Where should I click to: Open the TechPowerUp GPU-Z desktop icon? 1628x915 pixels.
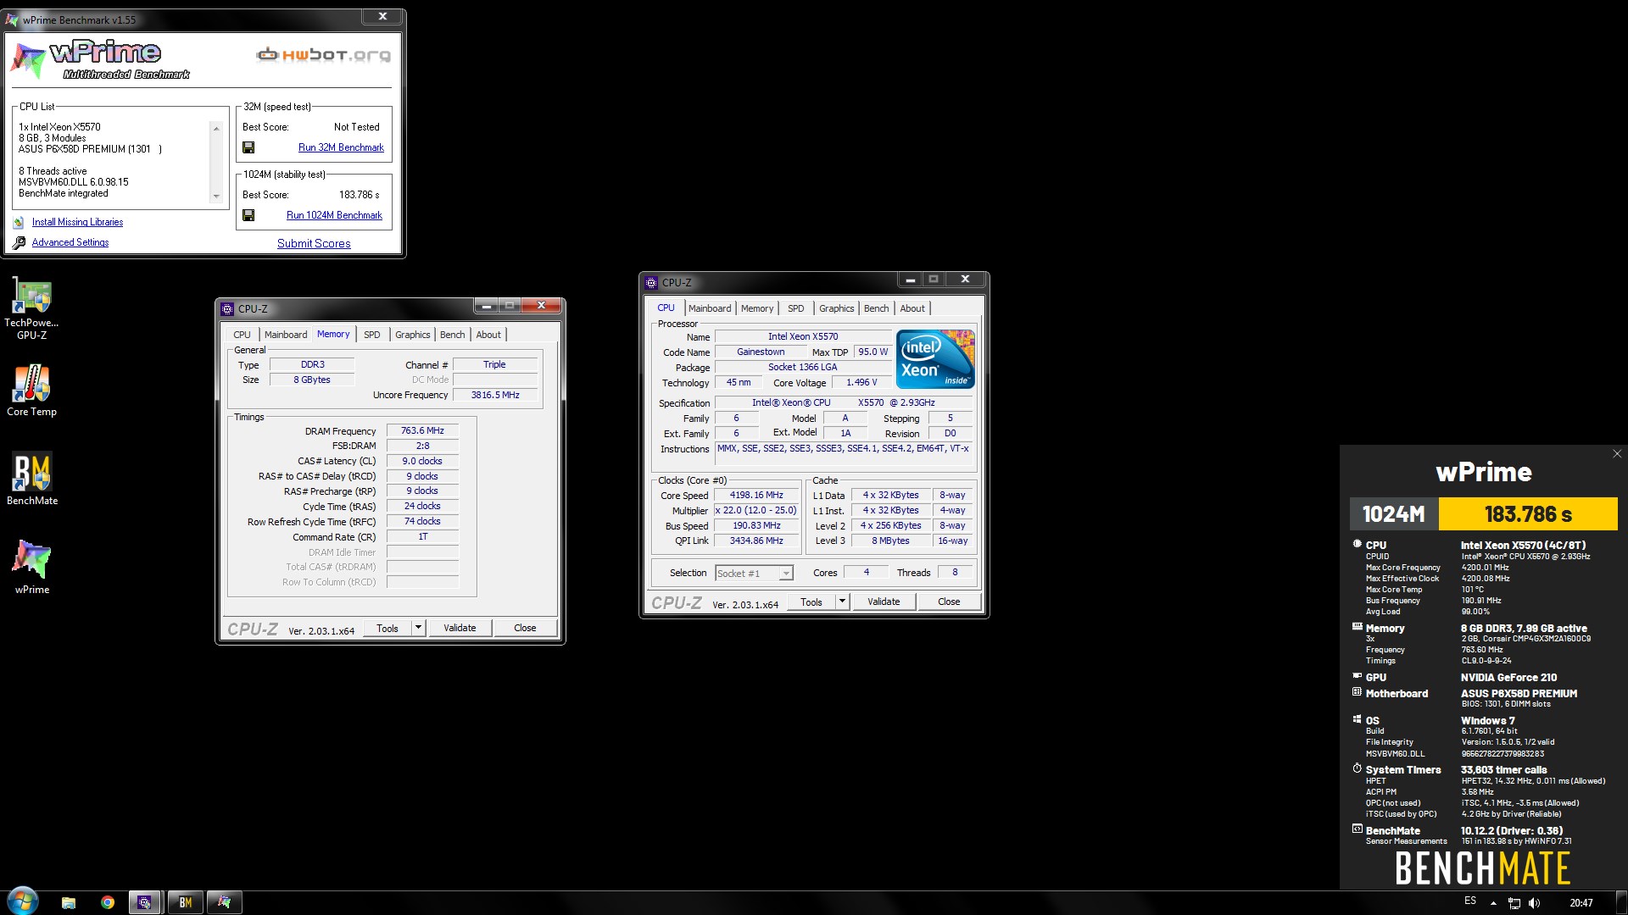click(x=31, y=308)
